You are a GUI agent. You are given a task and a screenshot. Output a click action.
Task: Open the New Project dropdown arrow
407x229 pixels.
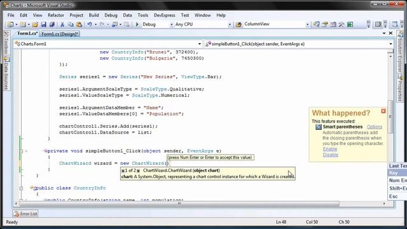(x=16, y=24)
